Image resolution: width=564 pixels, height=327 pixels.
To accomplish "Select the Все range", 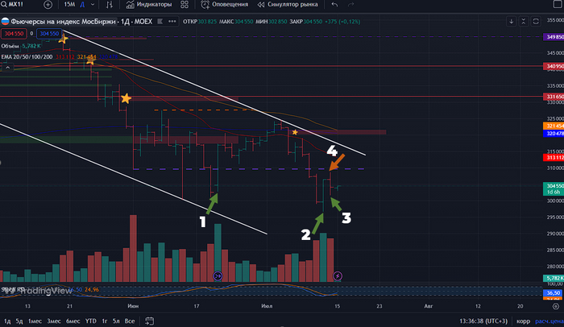I will tap(130, 321).
